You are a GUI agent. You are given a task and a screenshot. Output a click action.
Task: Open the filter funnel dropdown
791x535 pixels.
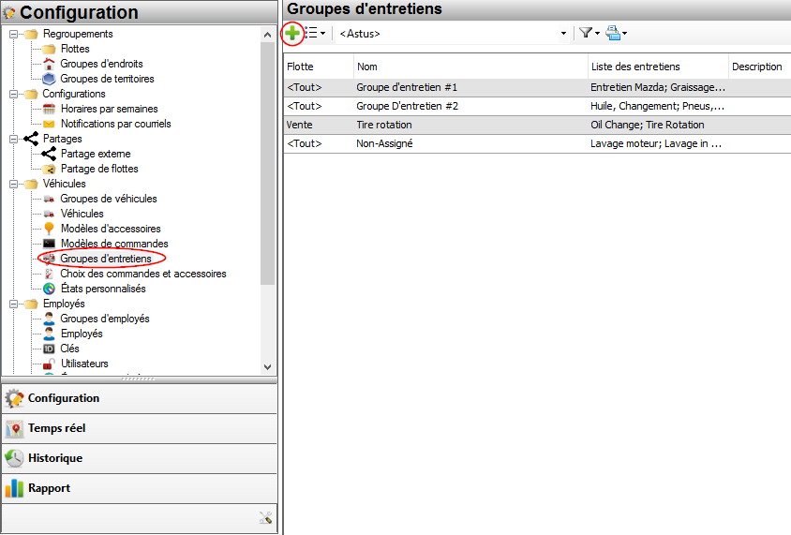[x=589, y=33]
